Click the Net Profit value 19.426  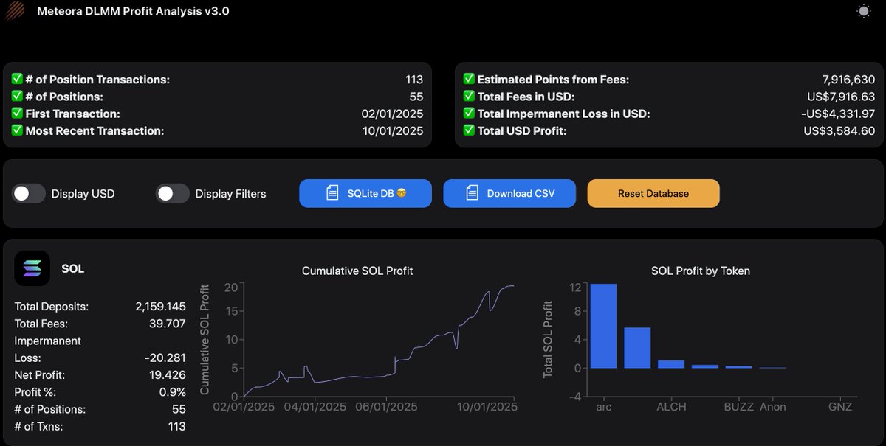(169, 374)
